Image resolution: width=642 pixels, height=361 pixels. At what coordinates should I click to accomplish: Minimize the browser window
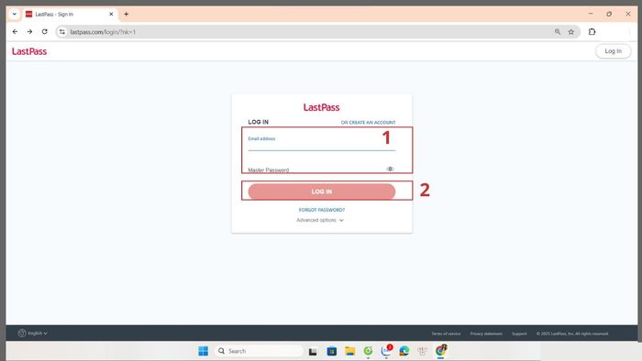click(591, 14)
